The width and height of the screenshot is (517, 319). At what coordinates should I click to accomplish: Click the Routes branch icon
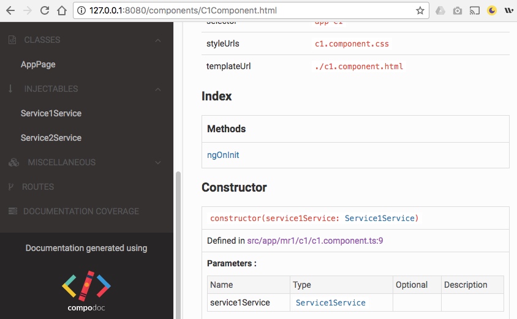(x=11, y=187)
